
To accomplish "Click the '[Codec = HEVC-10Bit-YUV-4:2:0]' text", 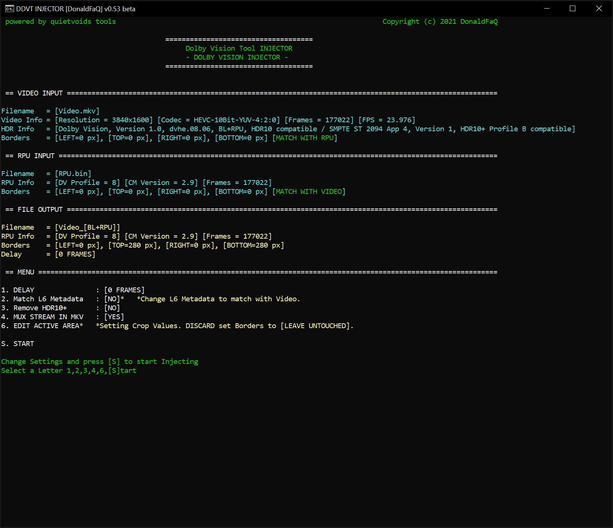I will click(219, 120).
